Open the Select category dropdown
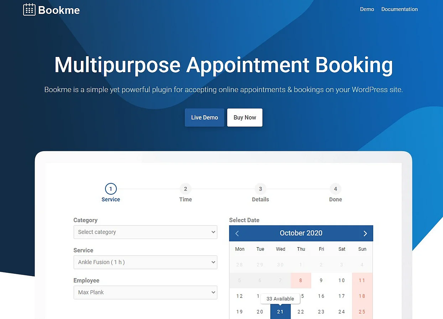443x319 pixels. click(145, 232)
